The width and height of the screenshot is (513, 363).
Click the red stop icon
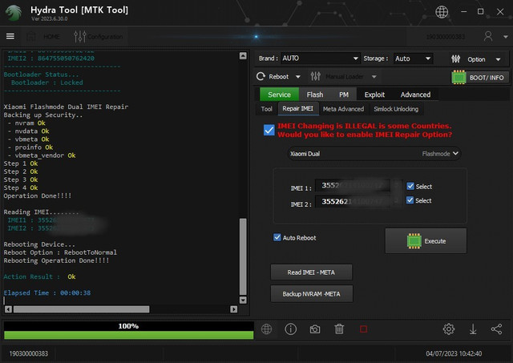click(363, 329)
